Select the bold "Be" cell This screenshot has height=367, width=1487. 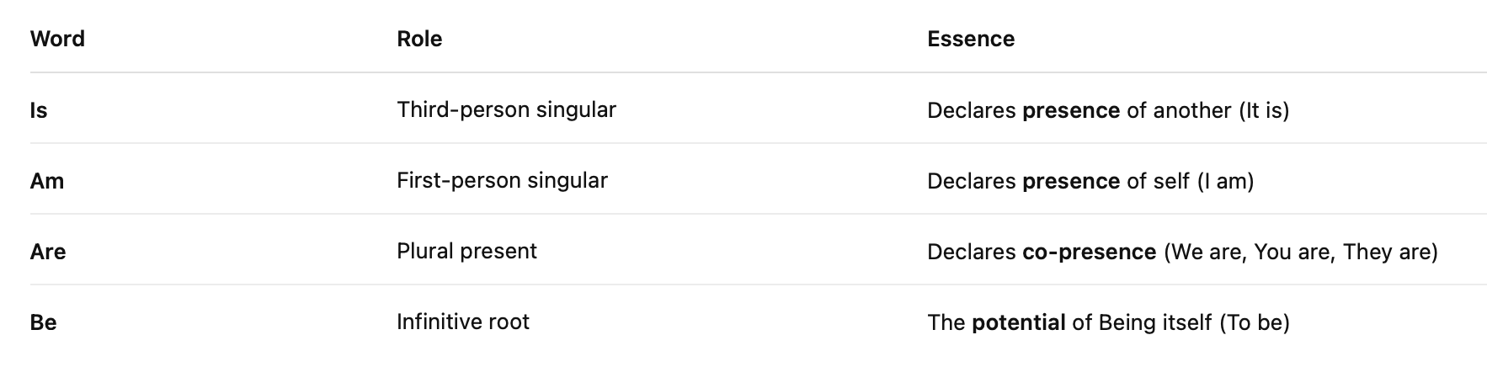[x=44, y=322]
